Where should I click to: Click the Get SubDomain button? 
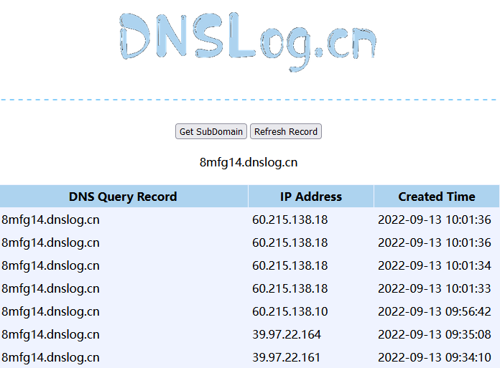coord(210,131)
